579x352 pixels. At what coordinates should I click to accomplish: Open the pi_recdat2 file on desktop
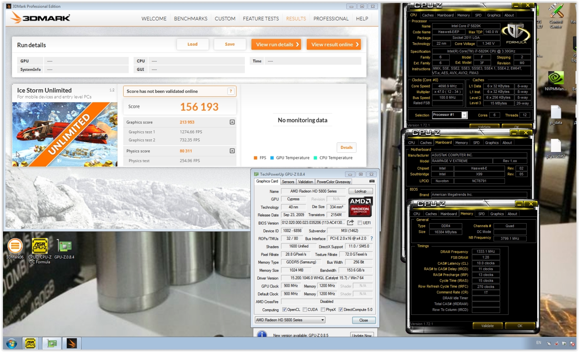556,149
